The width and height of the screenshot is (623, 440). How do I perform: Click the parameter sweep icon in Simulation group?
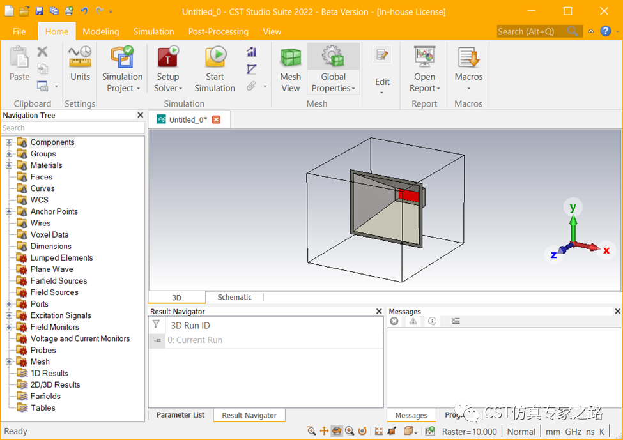(x=252, y=69)
